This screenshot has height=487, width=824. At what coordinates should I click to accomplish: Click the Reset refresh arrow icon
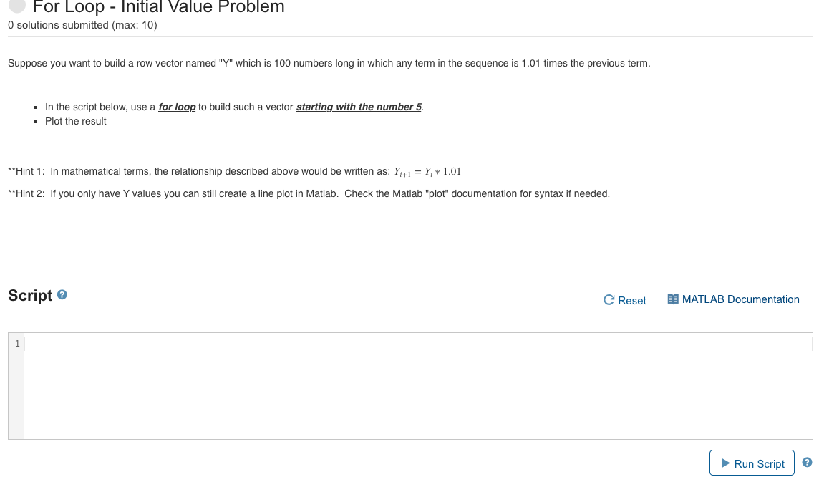click(608, 300)
